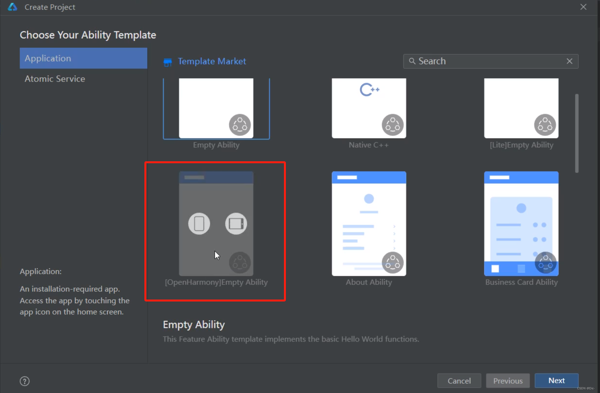Image resolution: width=600 pixels, height=393 pixels.
Task: Select the Atomic Service category
Action: [83, 79]
